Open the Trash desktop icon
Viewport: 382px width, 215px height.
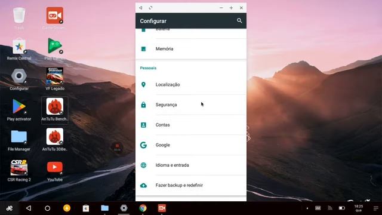pyautogui.click(x=19, y=18)
